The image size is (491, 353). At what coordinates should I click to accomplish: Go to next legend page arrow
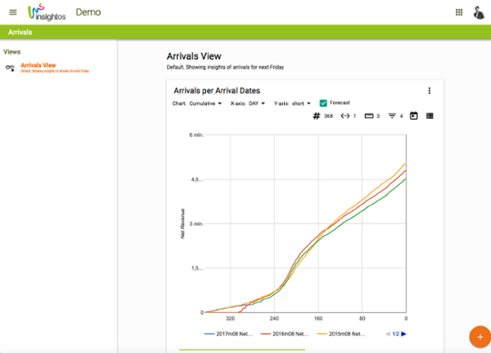(404, 334)
